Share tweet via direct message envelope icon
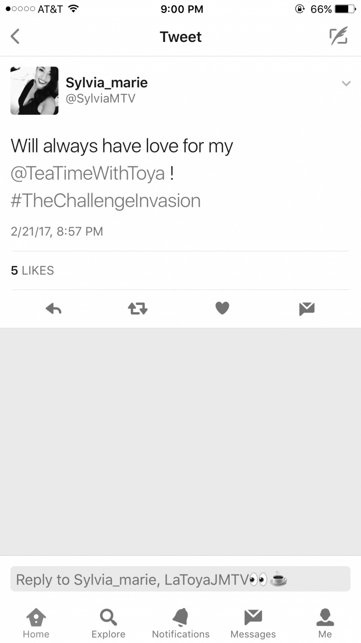361x643 pixels. (307, 309)
